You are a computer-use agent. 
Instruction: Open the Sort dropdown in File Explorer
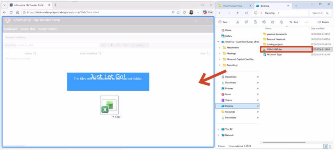click(295, 22)
